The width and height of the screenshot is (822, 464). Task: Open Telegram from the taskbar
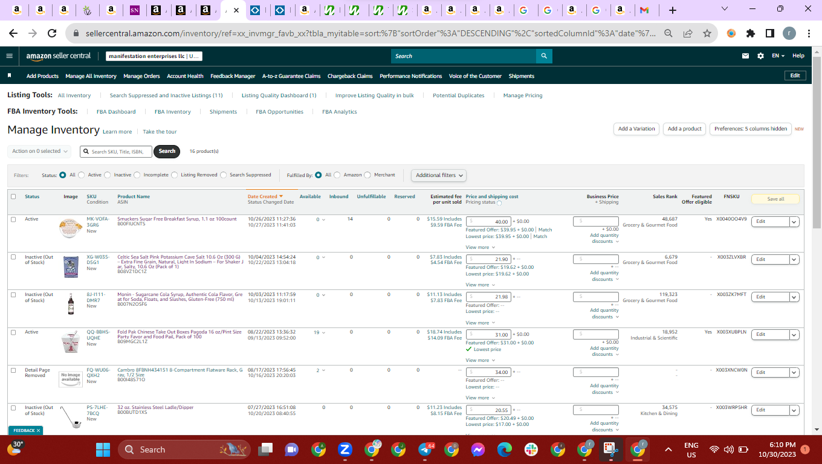tap(426, 449)
